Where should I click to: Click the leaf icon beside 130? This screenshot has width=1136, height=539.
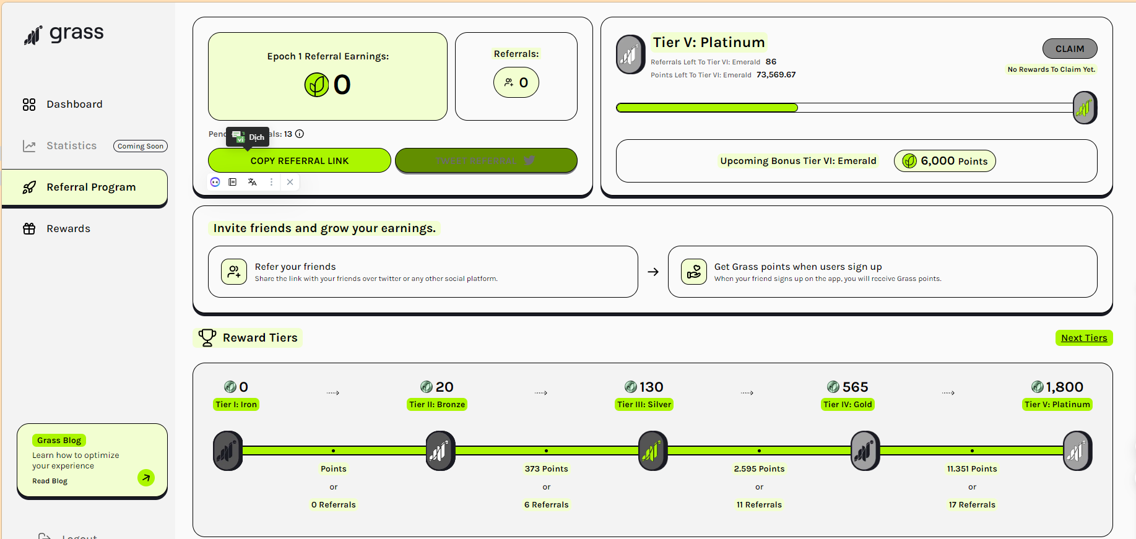point(631,387)
